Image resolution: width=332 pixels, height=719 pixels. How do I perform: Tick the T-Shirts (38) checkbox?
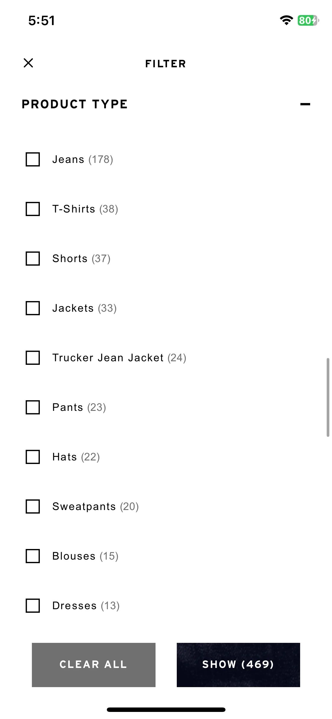point(33,209)
